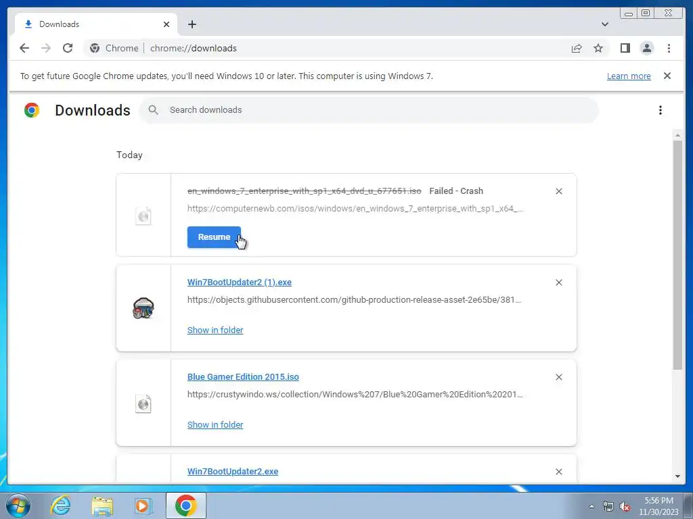
Task: Open the share this page icon
Action: pos(577,48)
